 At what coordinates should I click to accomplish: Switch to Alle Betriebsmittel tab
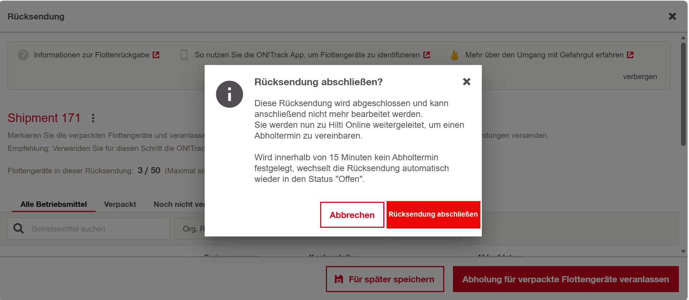[53, 204]
